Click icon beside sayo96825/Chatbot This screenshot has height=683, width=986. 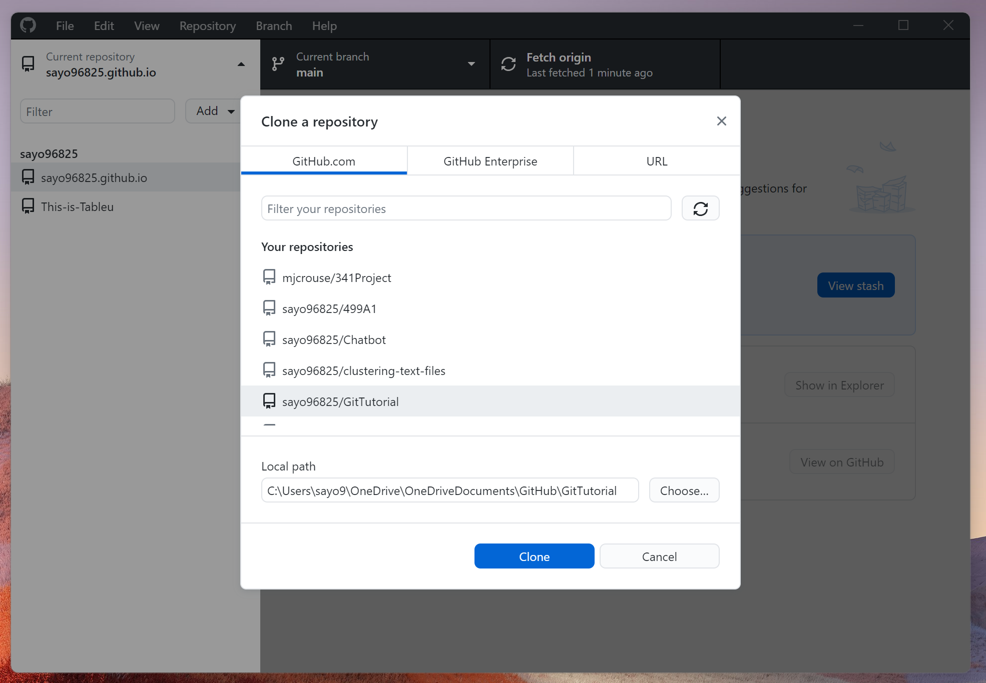pyautogui.click(x=269, y=339)
